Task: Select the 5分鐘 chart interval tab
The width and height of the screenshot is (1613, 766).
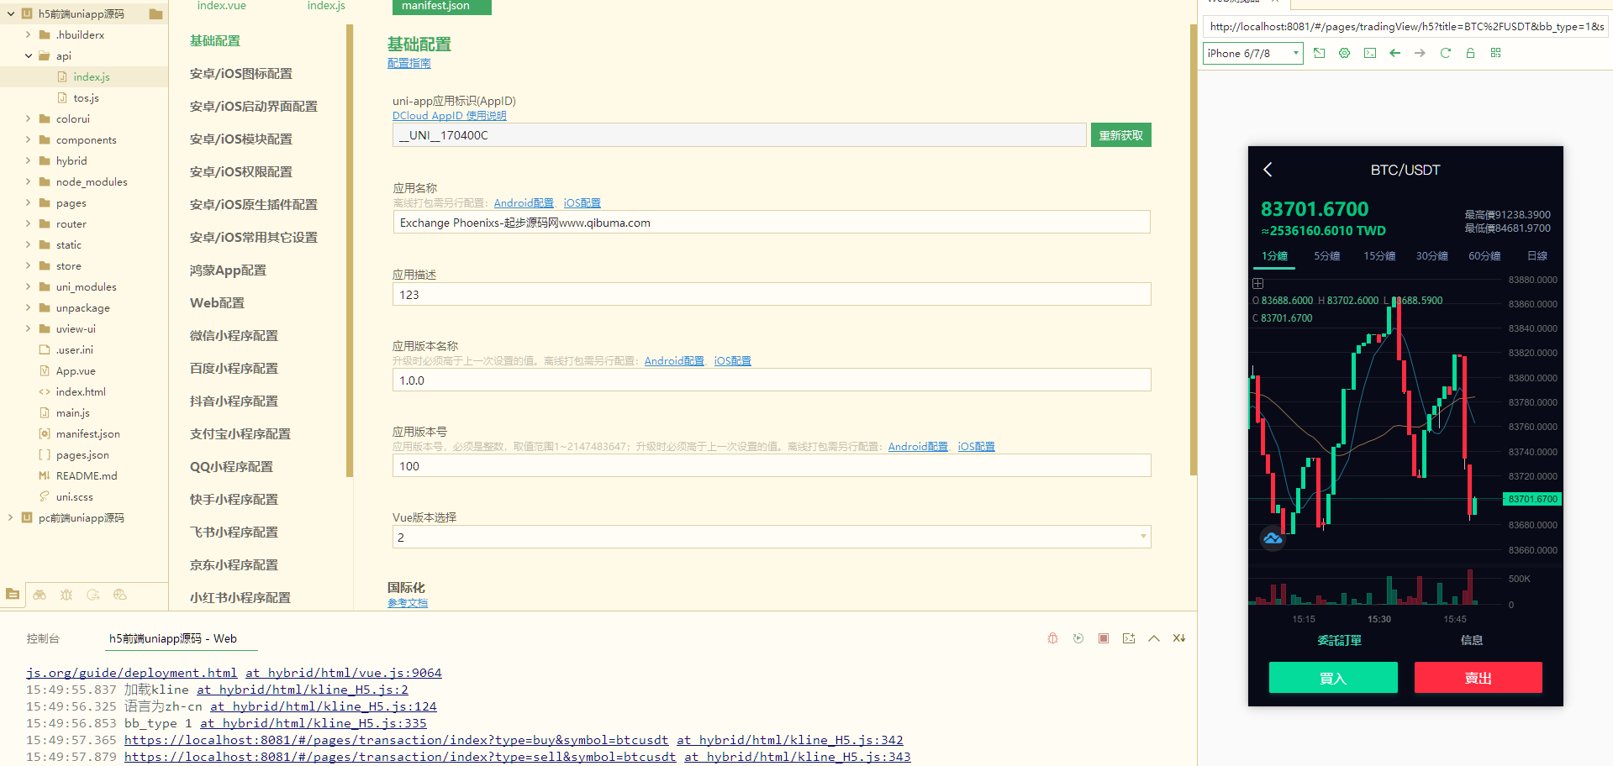Action: 1326,256
